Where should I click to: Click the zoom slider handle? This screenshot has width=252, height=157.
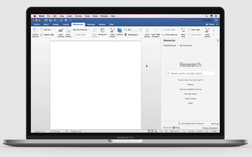196,131
